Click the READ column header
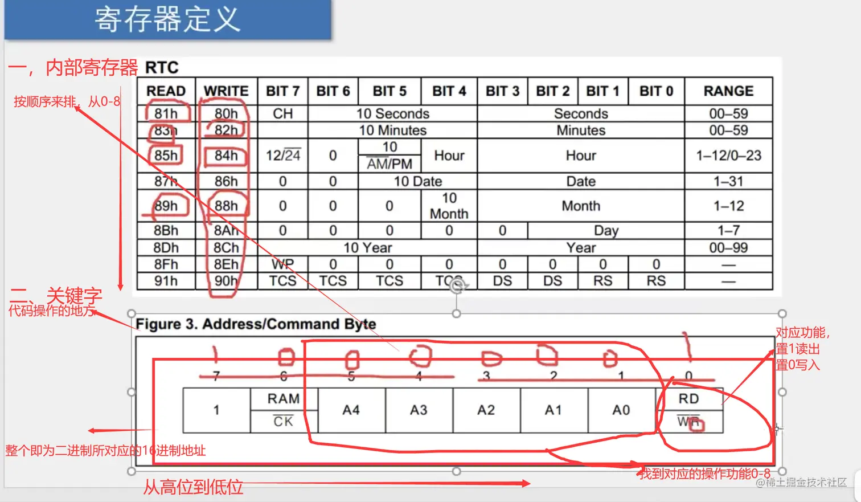The width and height of the screenshot is (861, 502). tap(166, 91)
